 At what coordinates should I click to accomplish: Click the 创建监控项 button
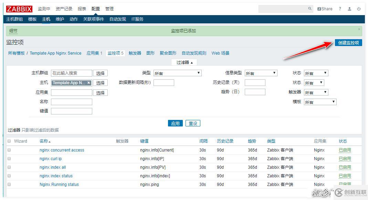348,43
